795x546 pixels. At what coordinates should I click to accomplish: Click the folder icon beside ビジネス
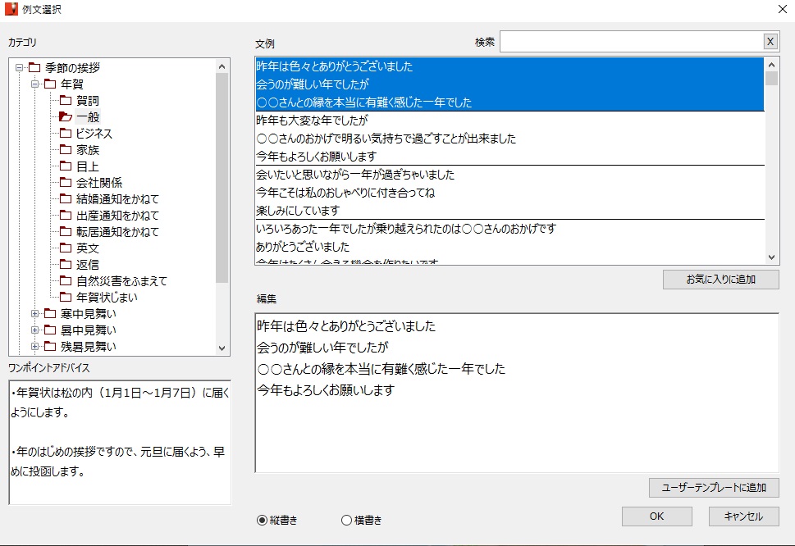click(x=66, y=134)
